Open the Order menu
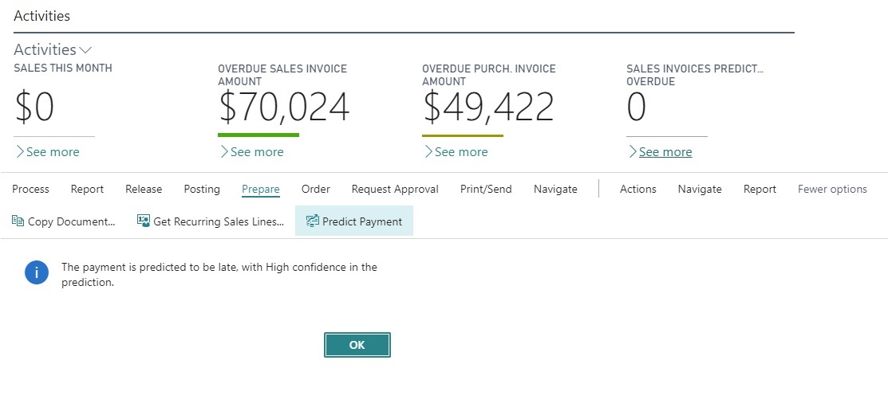 [315, 189]
